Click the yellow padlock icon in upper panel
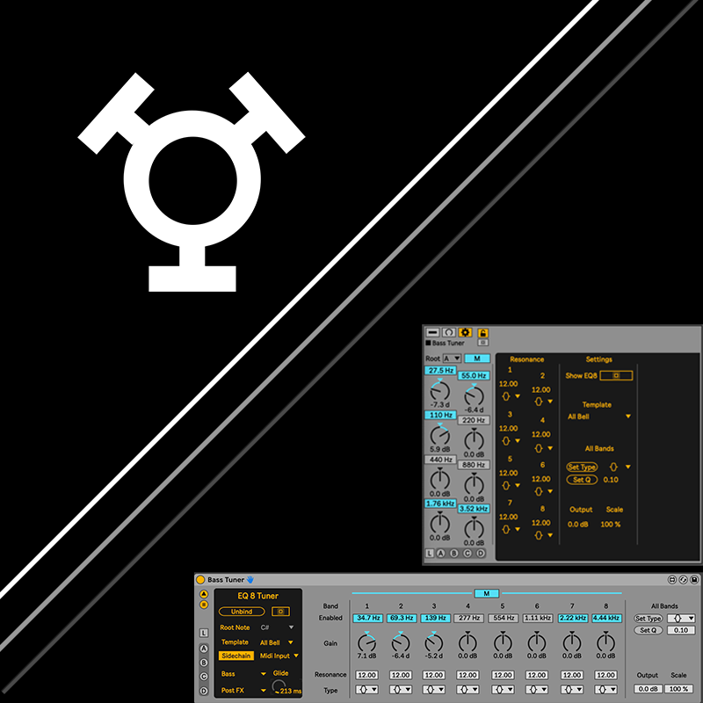Screen dimensions: 703x703 482,333
